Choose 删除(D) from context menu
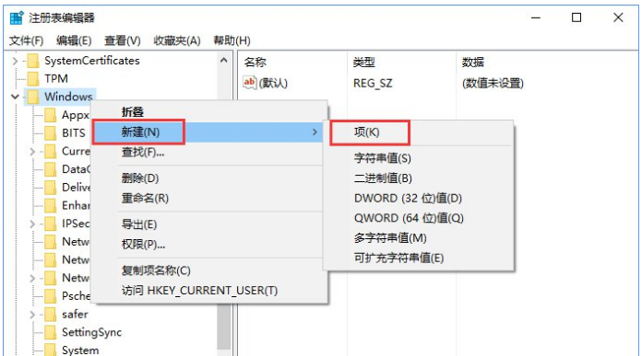642x356 pixels. pos(140,178)
